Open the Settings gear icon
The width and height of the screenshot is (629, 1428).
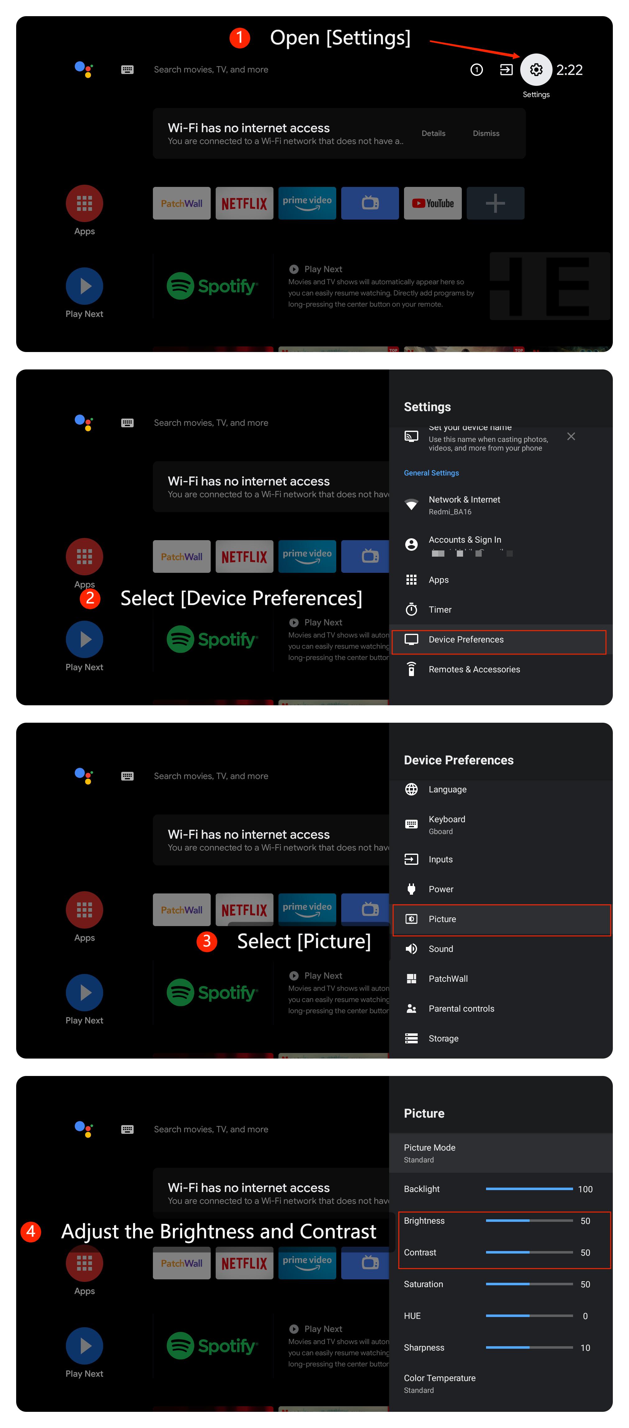(x=536, y=70)
